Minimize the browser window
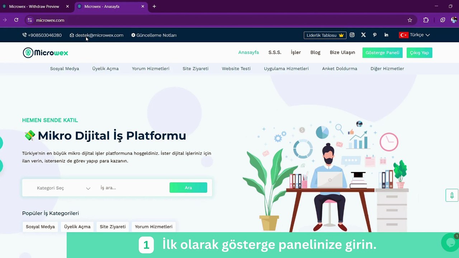Viewport: 459px width, 258px height. [x=436, y=6]
